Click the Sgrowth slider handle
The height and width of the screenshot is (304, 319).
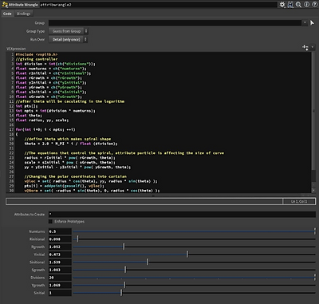[x=125, y=270]
